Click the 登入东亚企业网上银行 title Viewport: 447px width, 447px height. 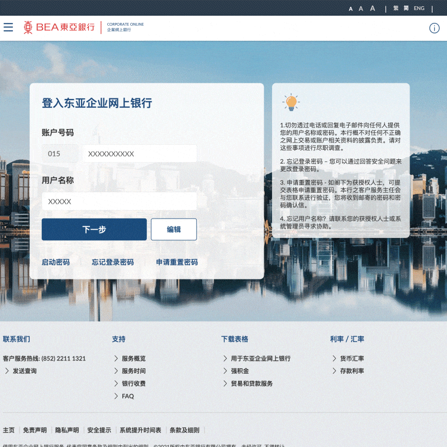pyautogui.click(x=97, y=103)
